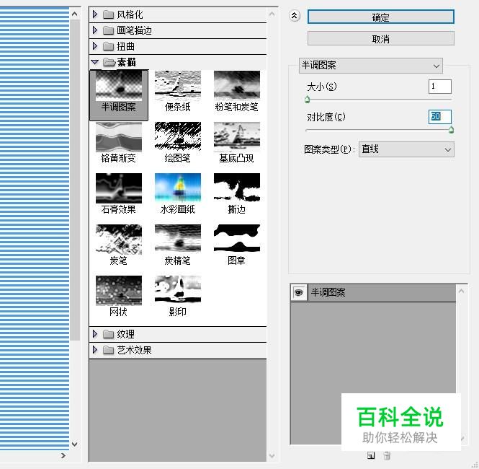Click the 对比度 slider handle
479x469 pixels.
[x=451, y=130]
